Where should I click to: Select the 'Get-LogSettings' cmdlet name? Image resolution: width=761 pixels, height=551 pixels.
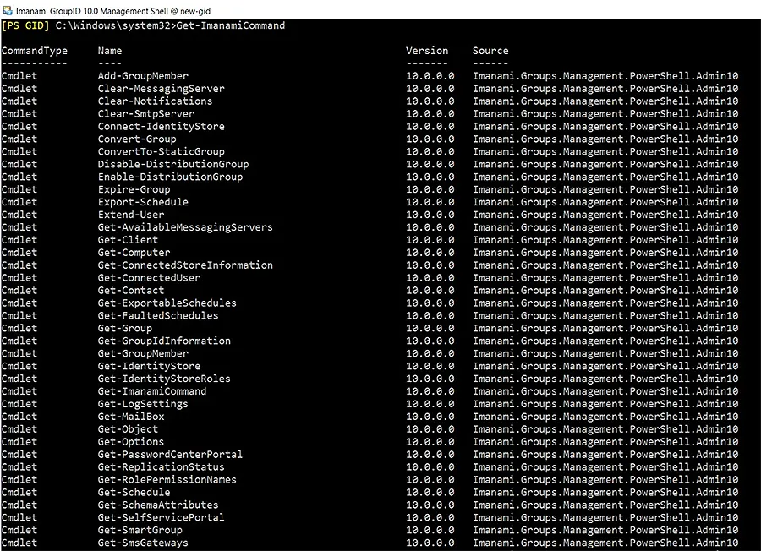143,404
